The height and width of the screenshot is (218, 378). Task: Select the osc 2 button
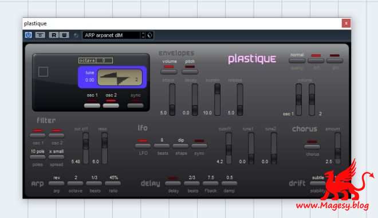111,106
